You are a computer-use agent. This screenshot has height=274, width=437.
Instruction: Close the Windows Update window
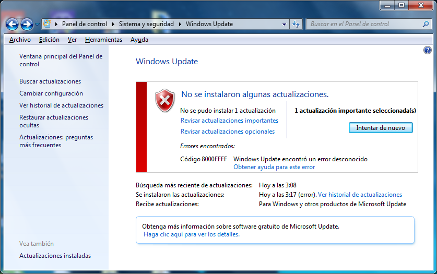click(421, 5)
